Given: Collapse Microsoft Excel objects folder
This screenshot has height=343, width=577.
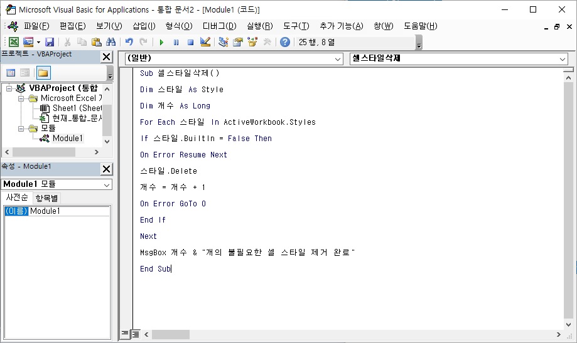Looking at the screenshot, I should tap(21, 98).
